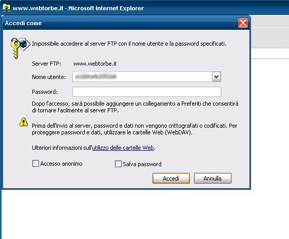Click the key and globe FTP login icon

pyautogui.click(x=20, y=48)
